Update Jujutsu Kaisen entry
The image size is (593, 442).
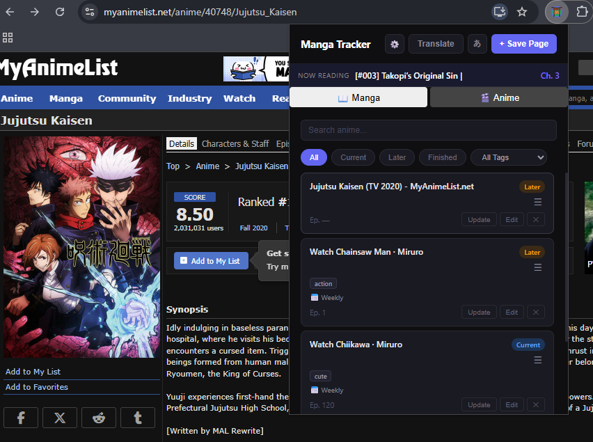pyautogui.click(x=479, y=220)
